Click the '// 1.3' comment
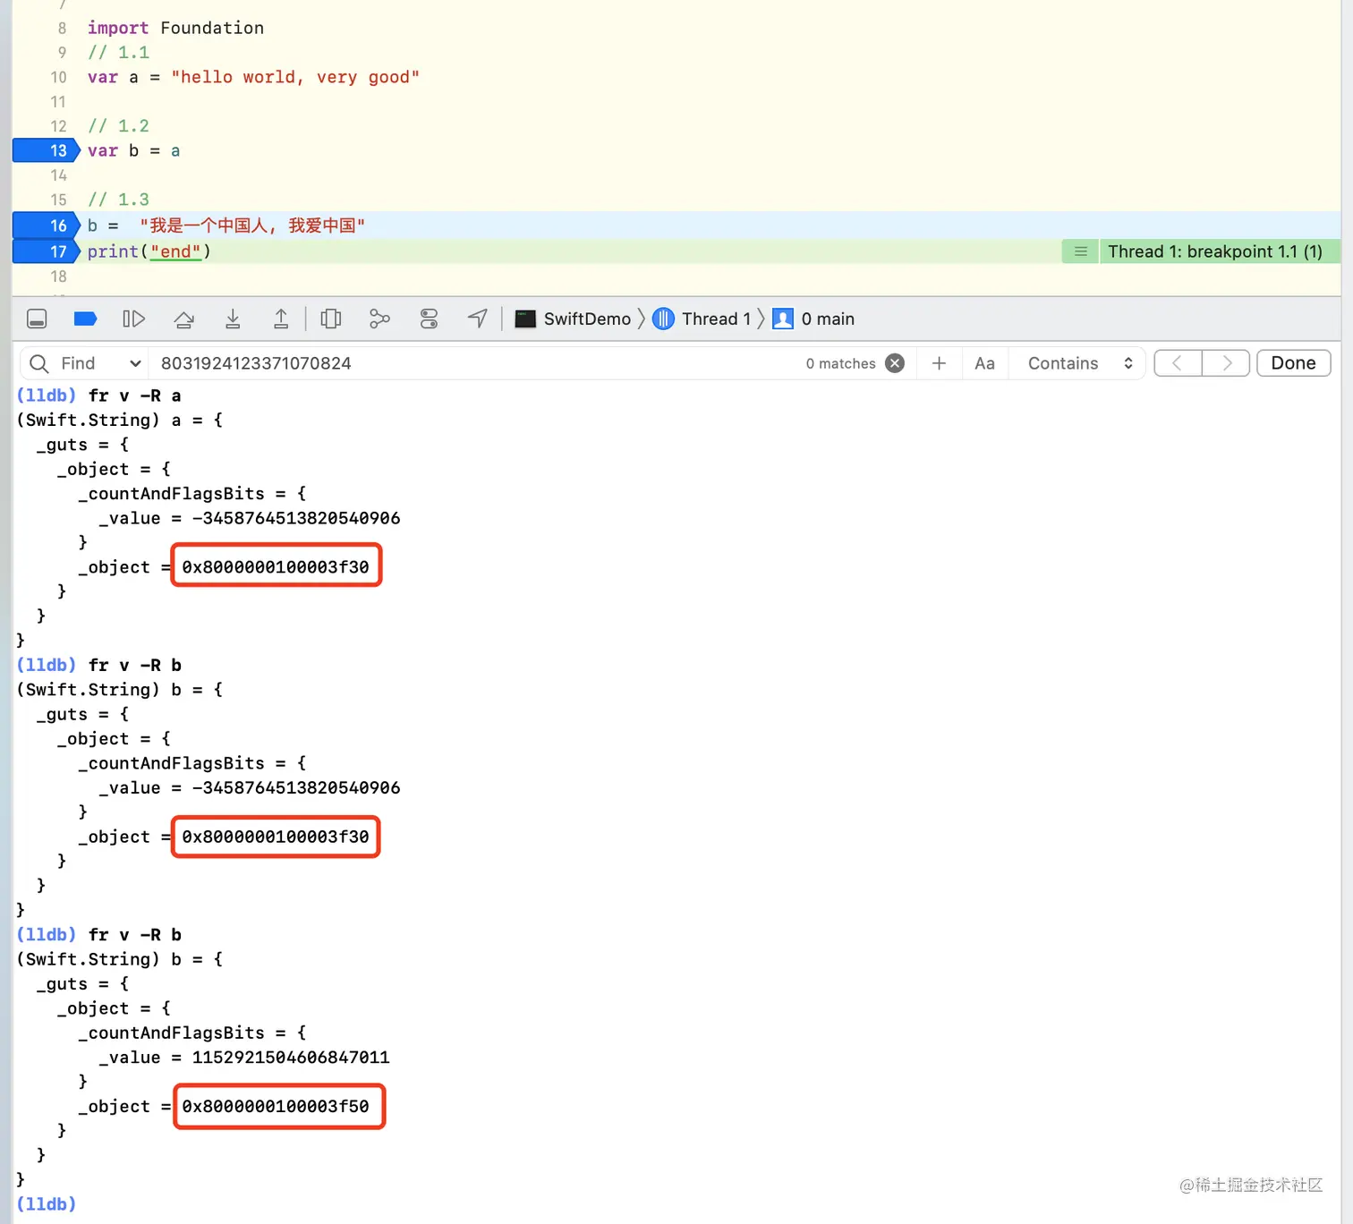Screen dimensions: 1353x1224 (x=118, y=200)
